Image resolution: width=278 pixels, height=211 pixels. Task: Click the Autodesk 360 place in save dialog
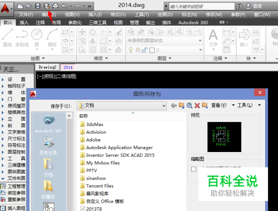coord(48,124)
